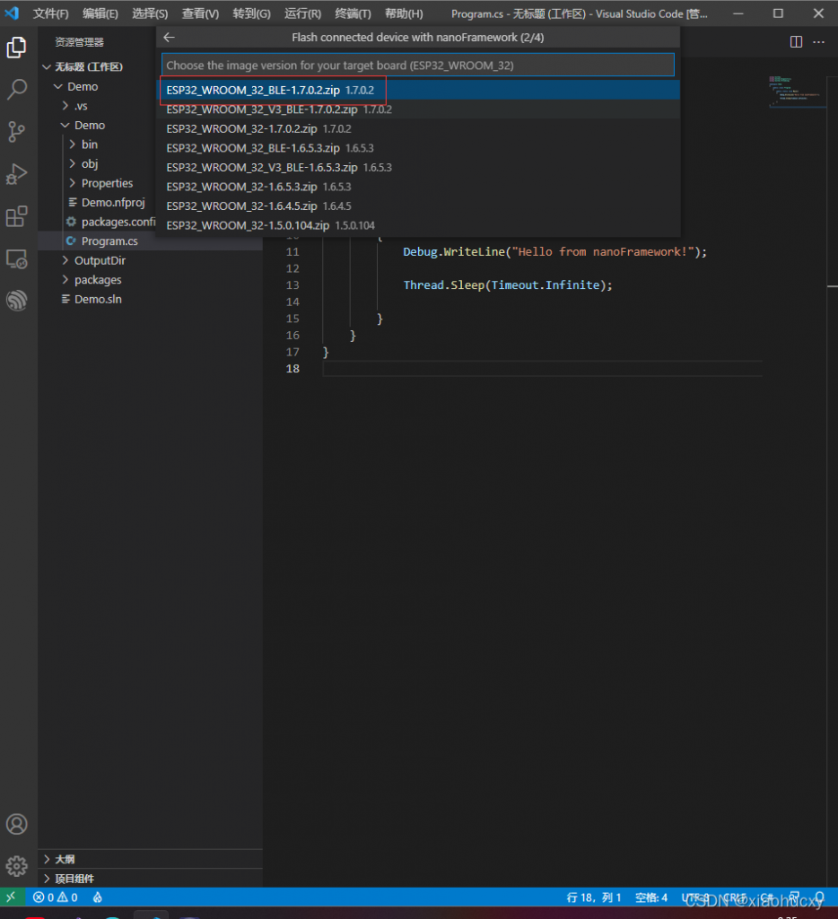Expand the 项目组件 panel

(x=150, y=879)
